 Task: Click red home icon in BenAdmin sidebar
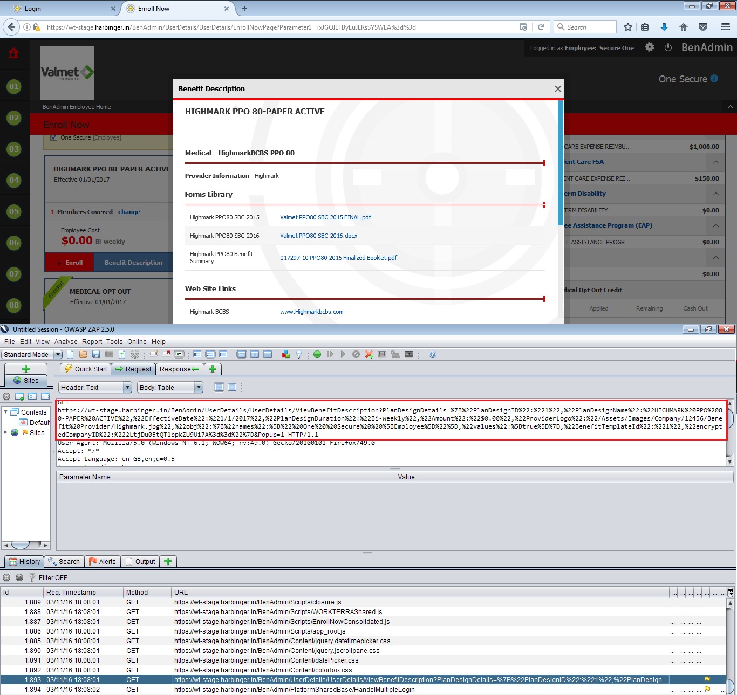(x=14, y=53)
